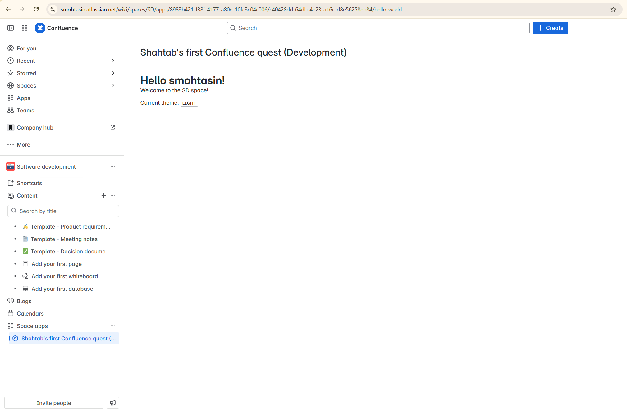This screenshot has height=409, width=627.
Task: Add new content with the plus icon
Action: (103, 195)
